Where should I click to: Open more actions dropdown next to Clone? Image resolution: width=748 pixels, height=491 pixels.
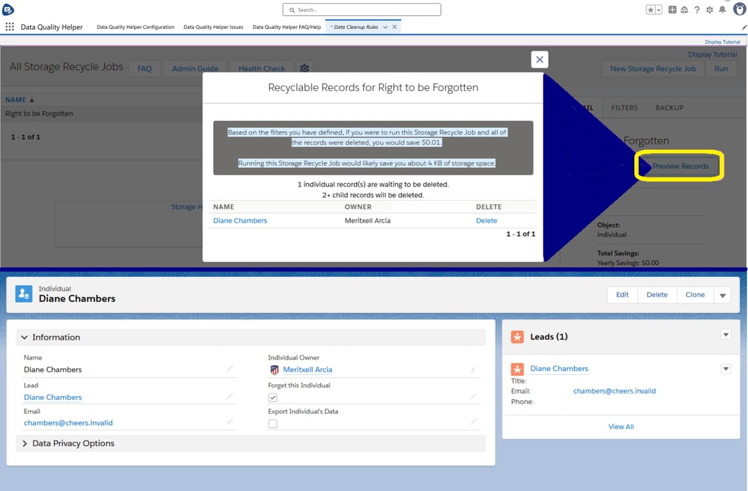pos(722,295)
